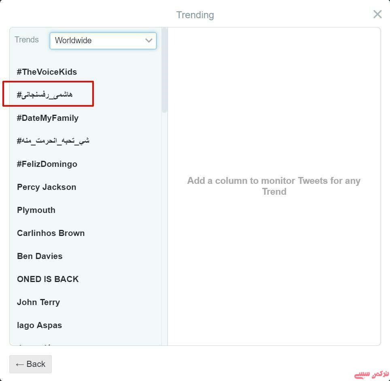The height and width of the screenshot is (381, 390).
Task: Click the Trends label
Action: click(27, 40)
